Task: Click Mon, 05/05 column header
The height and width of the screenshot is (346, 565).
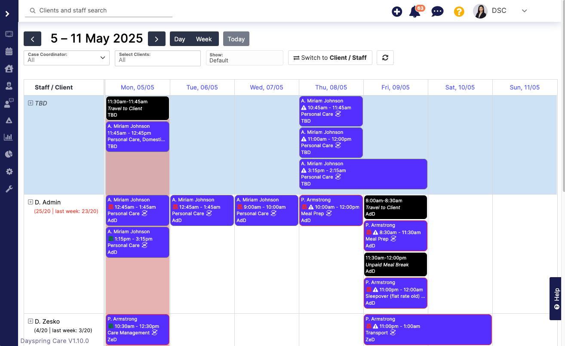Action: pos(137,87)
